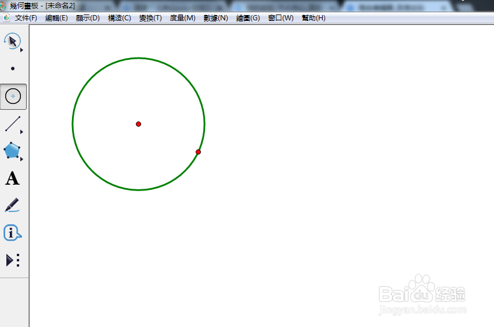Select the Information tool
Viewport: 494px width, 327px height.
click(12, 233)
